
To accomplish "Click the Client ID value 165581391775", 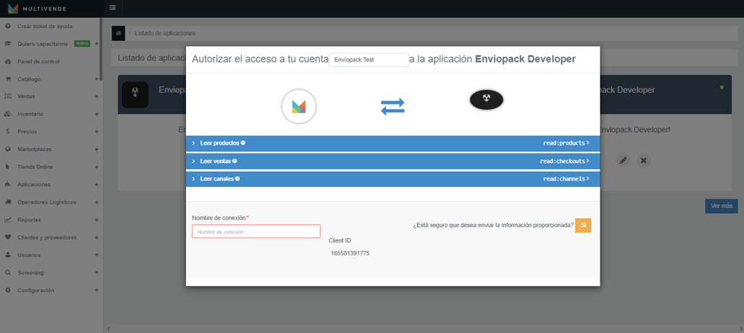I will pos(350,253).
